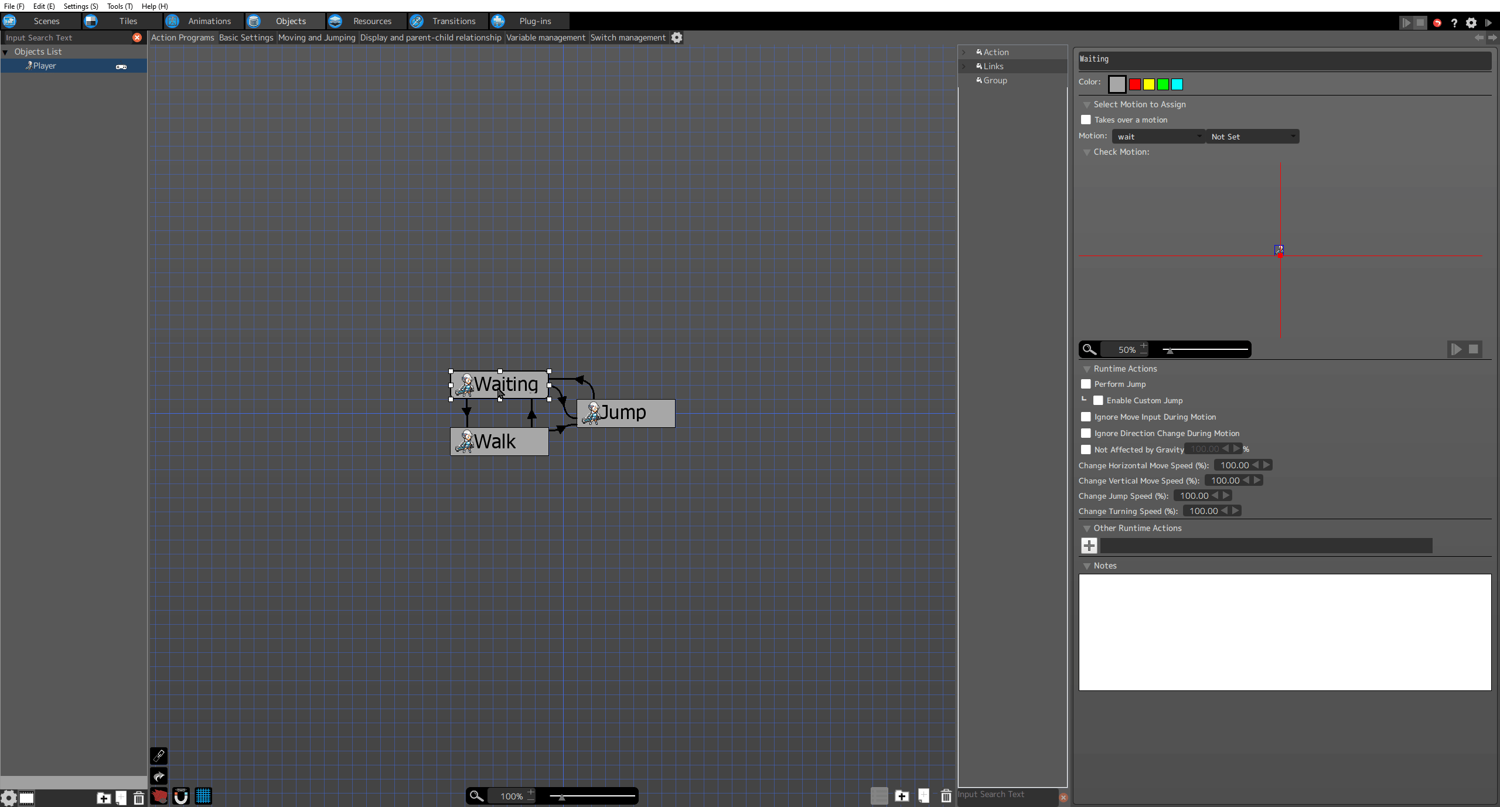This screenshot has width=1500, height=807.
Task: Toggle the blue grid display icon
Action: [x=203, y=796]
